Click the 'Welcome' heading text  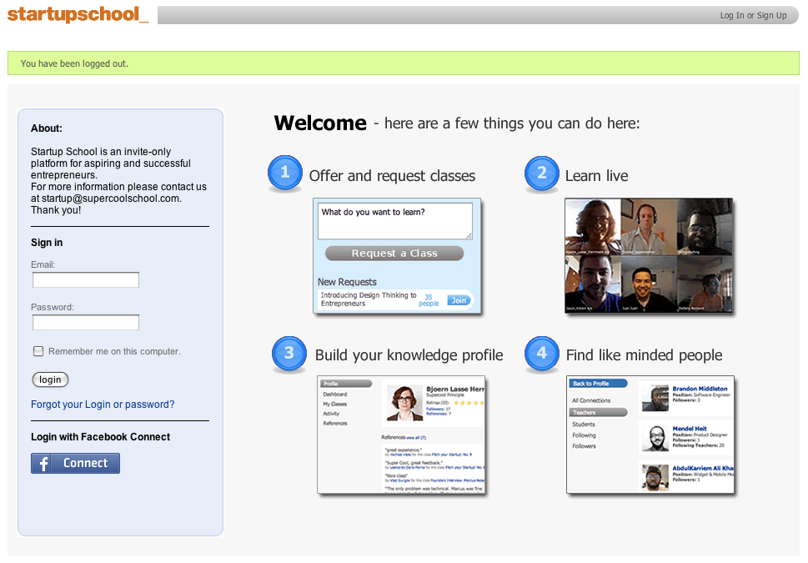[320, 123]
